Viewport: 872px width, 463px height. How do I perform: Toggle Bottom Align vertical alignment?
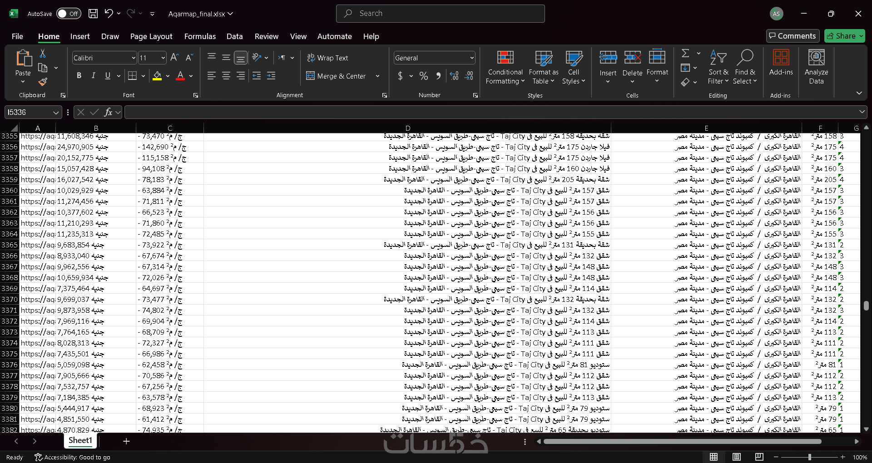[241, 58]
